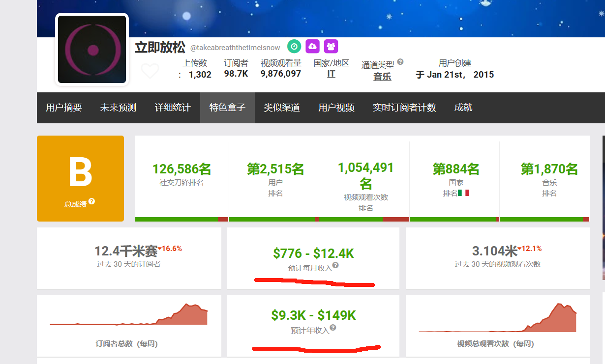Image resolution: width=605 pixels, height=364 pixels.
Task: Click the orange B grade box
Action: [x=80, y=178]
